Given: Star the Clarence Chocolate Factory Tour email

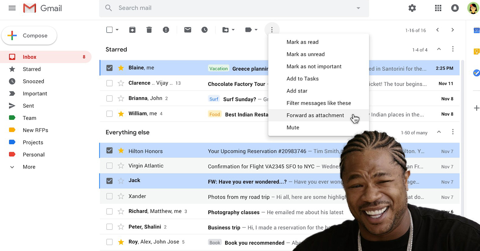Looking at the screenshot, I should tap(121, 83).
